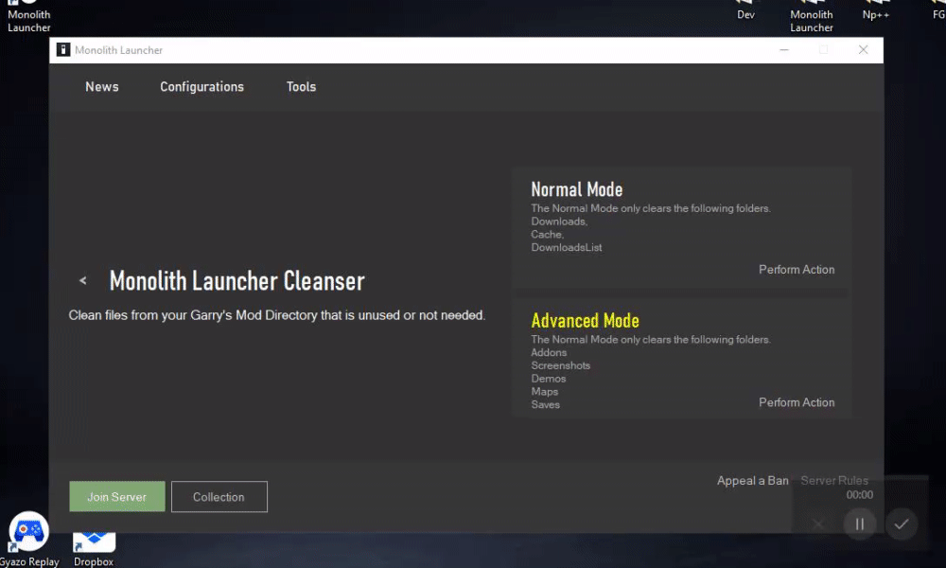
Task: Perform Action for Normal Mode
Action: point(797,270)
